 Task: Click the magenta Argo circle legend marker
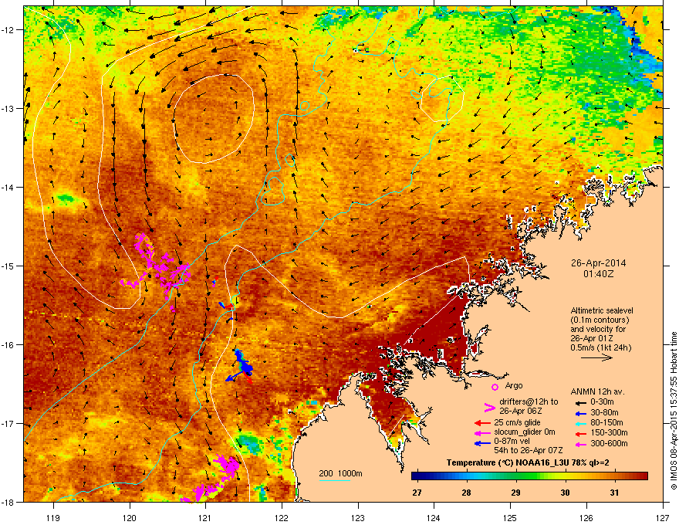495,387
